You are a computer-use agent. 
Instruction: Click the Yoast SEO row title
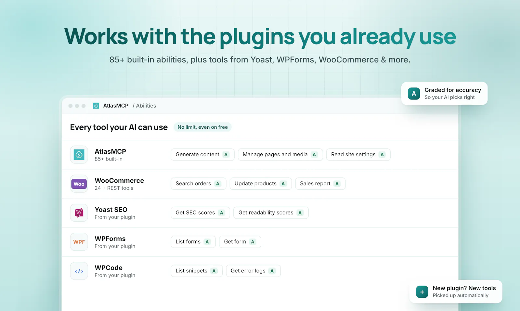tap(111, 210)
